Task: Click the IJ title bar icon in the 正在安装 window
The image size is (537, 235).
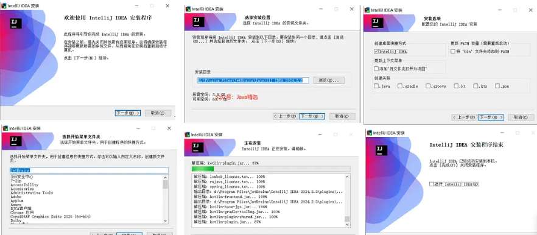Action: [188, 135]
